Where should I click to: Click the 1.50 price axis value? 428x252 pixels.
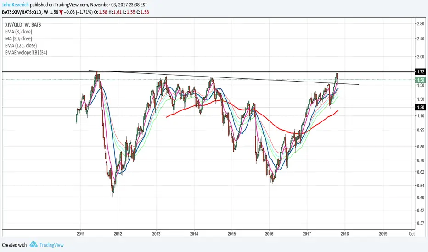421,85
